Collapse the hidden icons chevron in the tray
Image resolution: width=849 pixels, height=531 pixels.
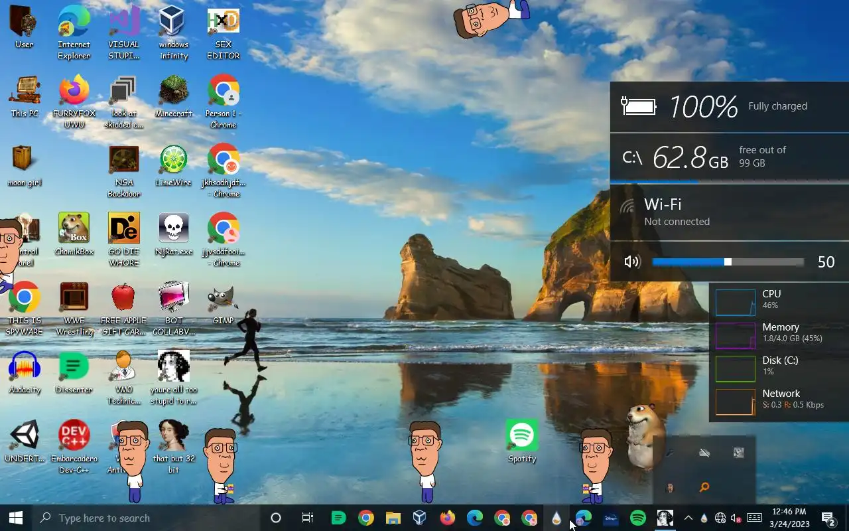coord(688,518)
